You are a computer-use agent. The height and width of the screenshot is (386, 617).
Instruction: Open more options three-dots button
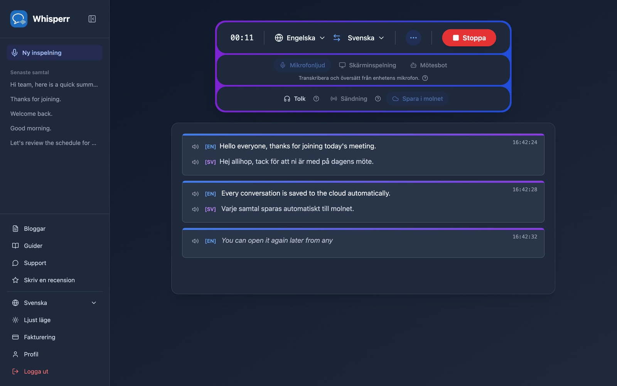(413, 38)
